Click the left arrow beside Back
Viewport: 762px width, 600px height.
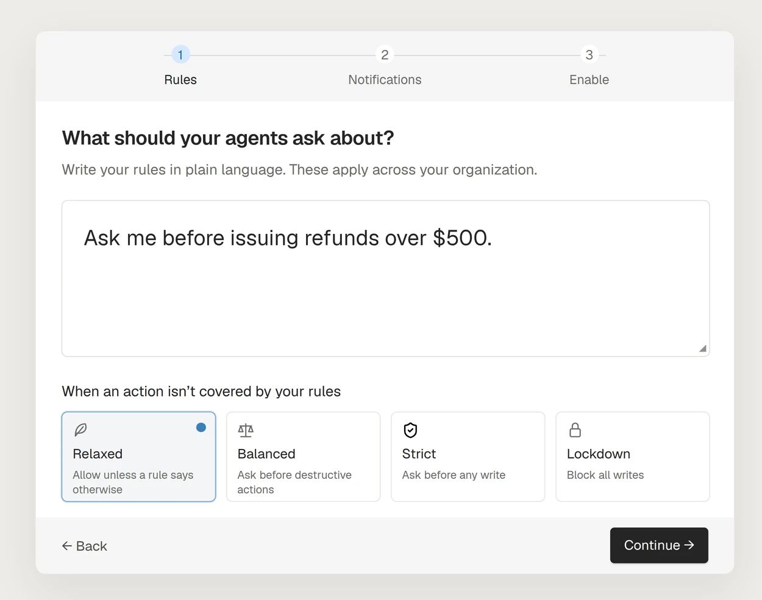67,546
